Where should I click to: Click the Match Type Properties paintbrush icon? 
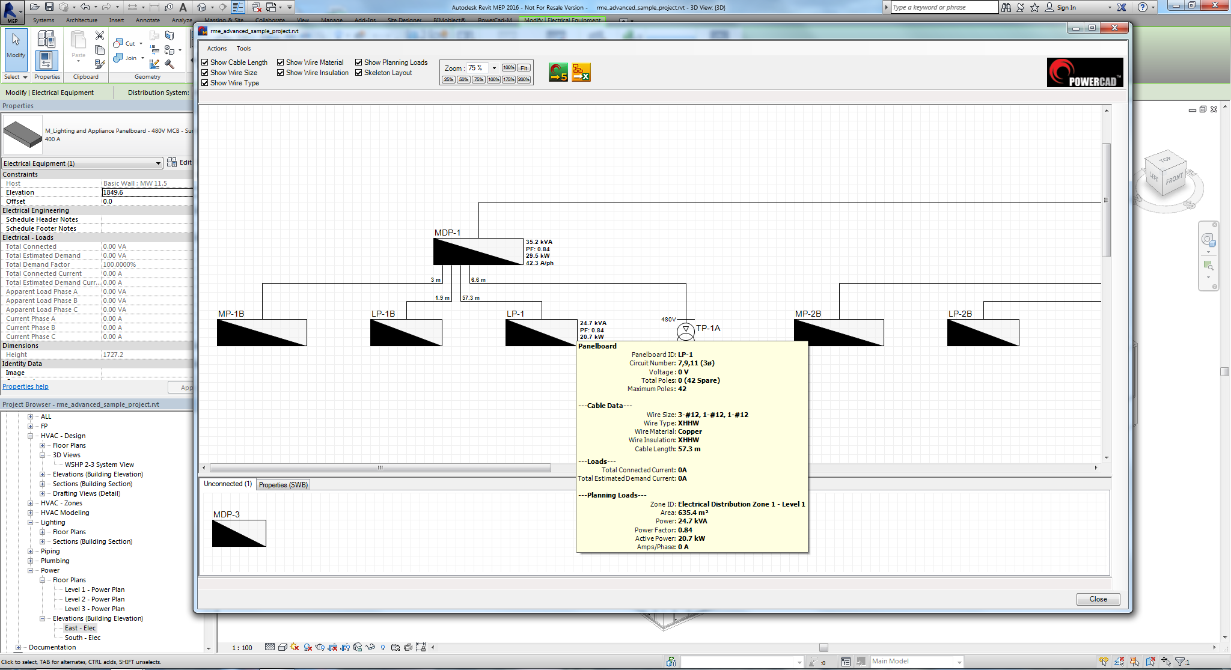click(100, 64)
